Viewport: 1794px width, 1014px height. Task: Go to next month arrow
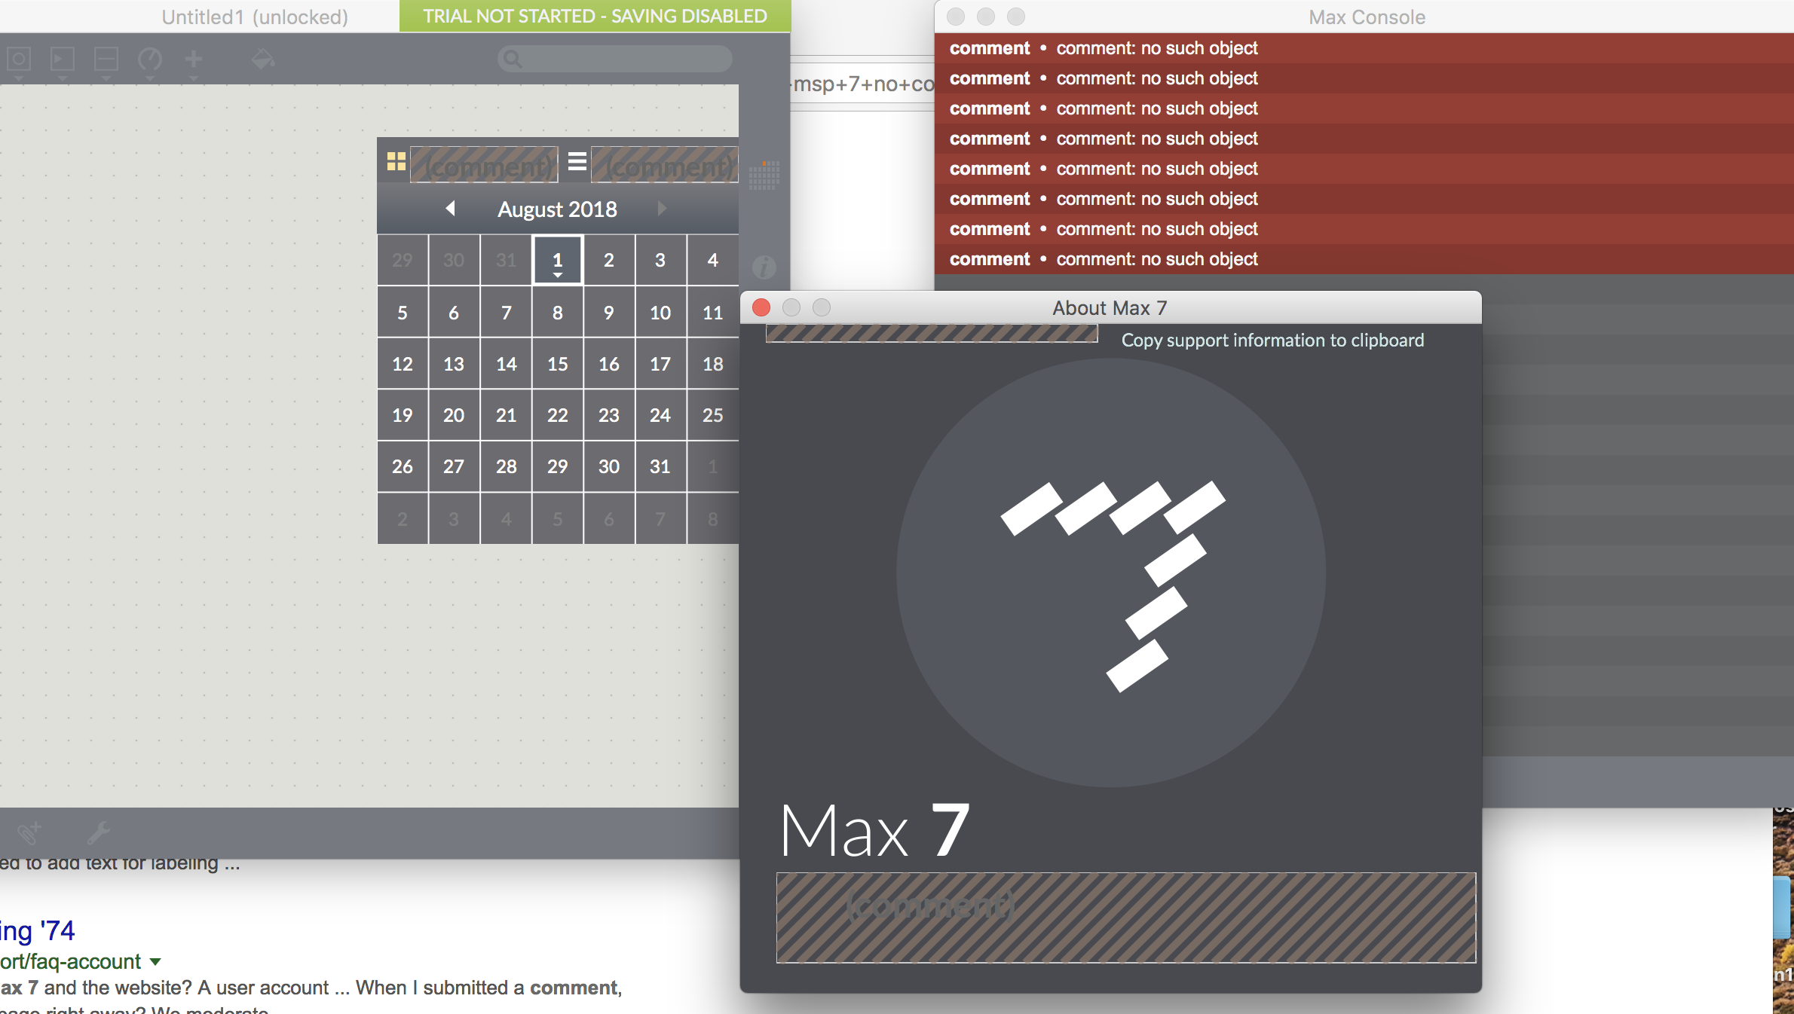click(662, 209)
